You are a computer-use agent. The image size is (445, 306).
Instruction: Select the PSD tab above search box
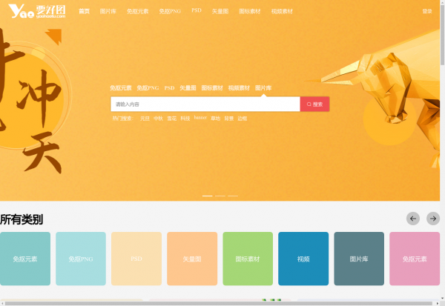coord(169,88)
